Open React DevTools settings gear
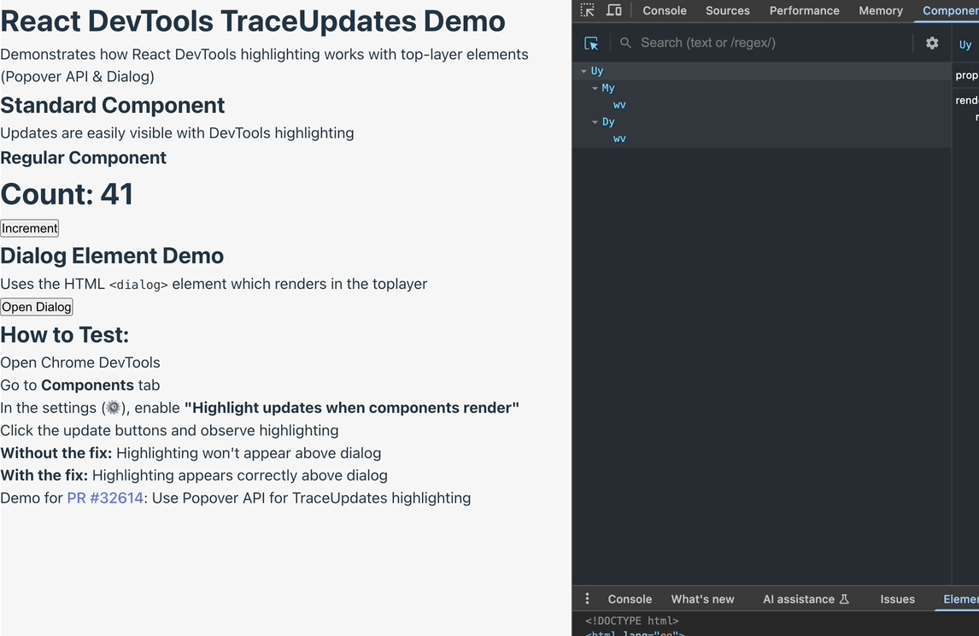Screen dimensions: 979x636 tap(932, 43)
